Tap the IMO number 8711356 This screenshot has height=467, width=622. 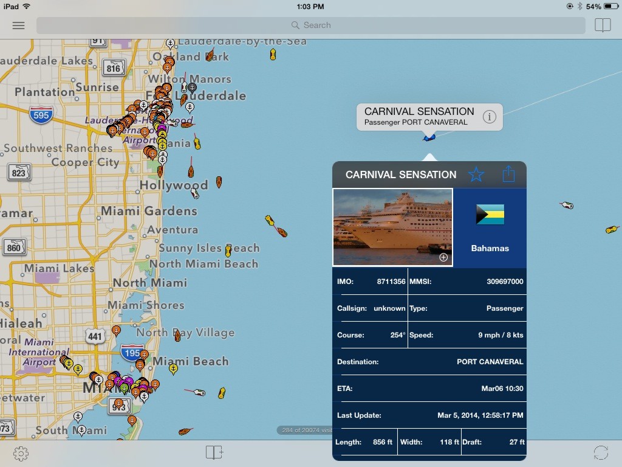click(x=391, y=282)
